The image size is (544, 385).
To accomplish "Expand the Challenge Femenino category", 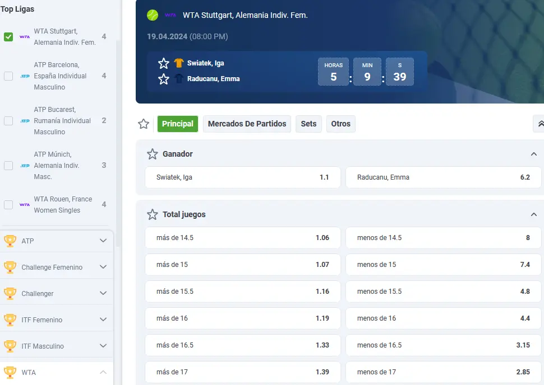I will pos(103,267).
